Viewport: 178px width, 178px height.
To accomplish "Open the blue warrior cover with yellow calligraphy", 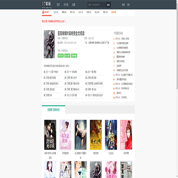I will 111,135.
